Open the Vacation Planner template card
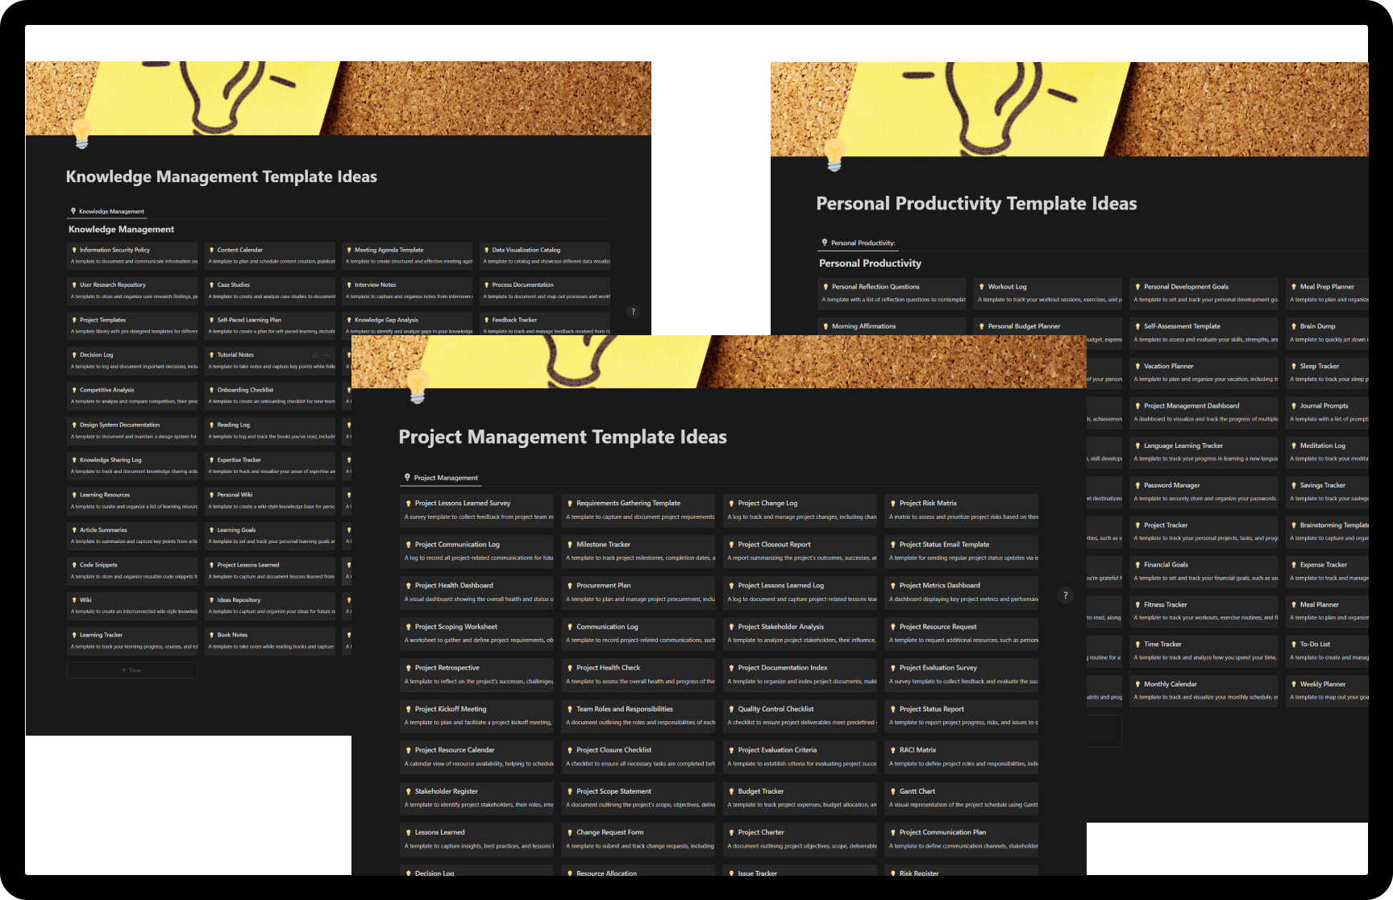Image resolution: width=1393 pixels, height=900 pixels. [1168, 366]
